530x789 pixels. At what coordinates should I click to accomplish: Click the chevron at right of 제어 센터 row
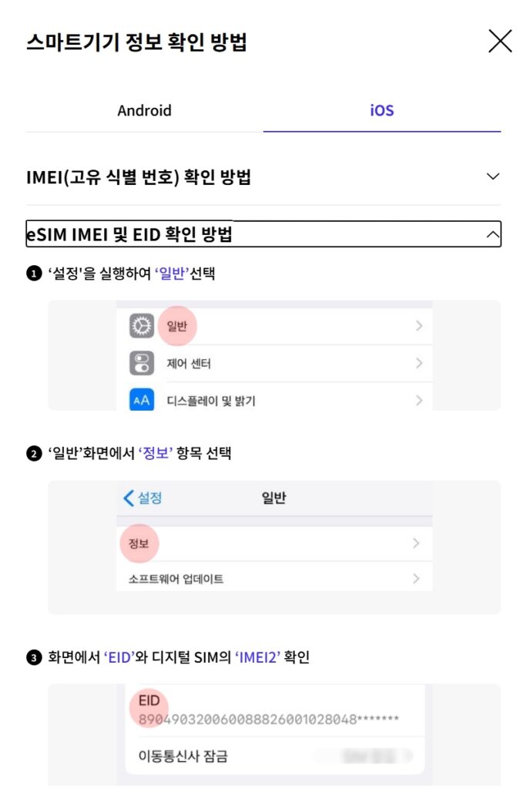tap(419, 363)
